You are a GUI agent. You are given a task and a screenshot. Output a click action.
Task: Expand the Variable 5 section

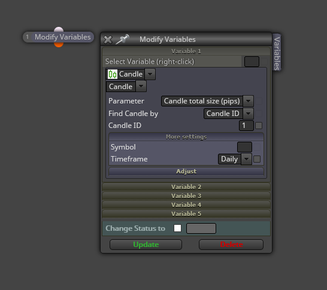coord(186,213)
